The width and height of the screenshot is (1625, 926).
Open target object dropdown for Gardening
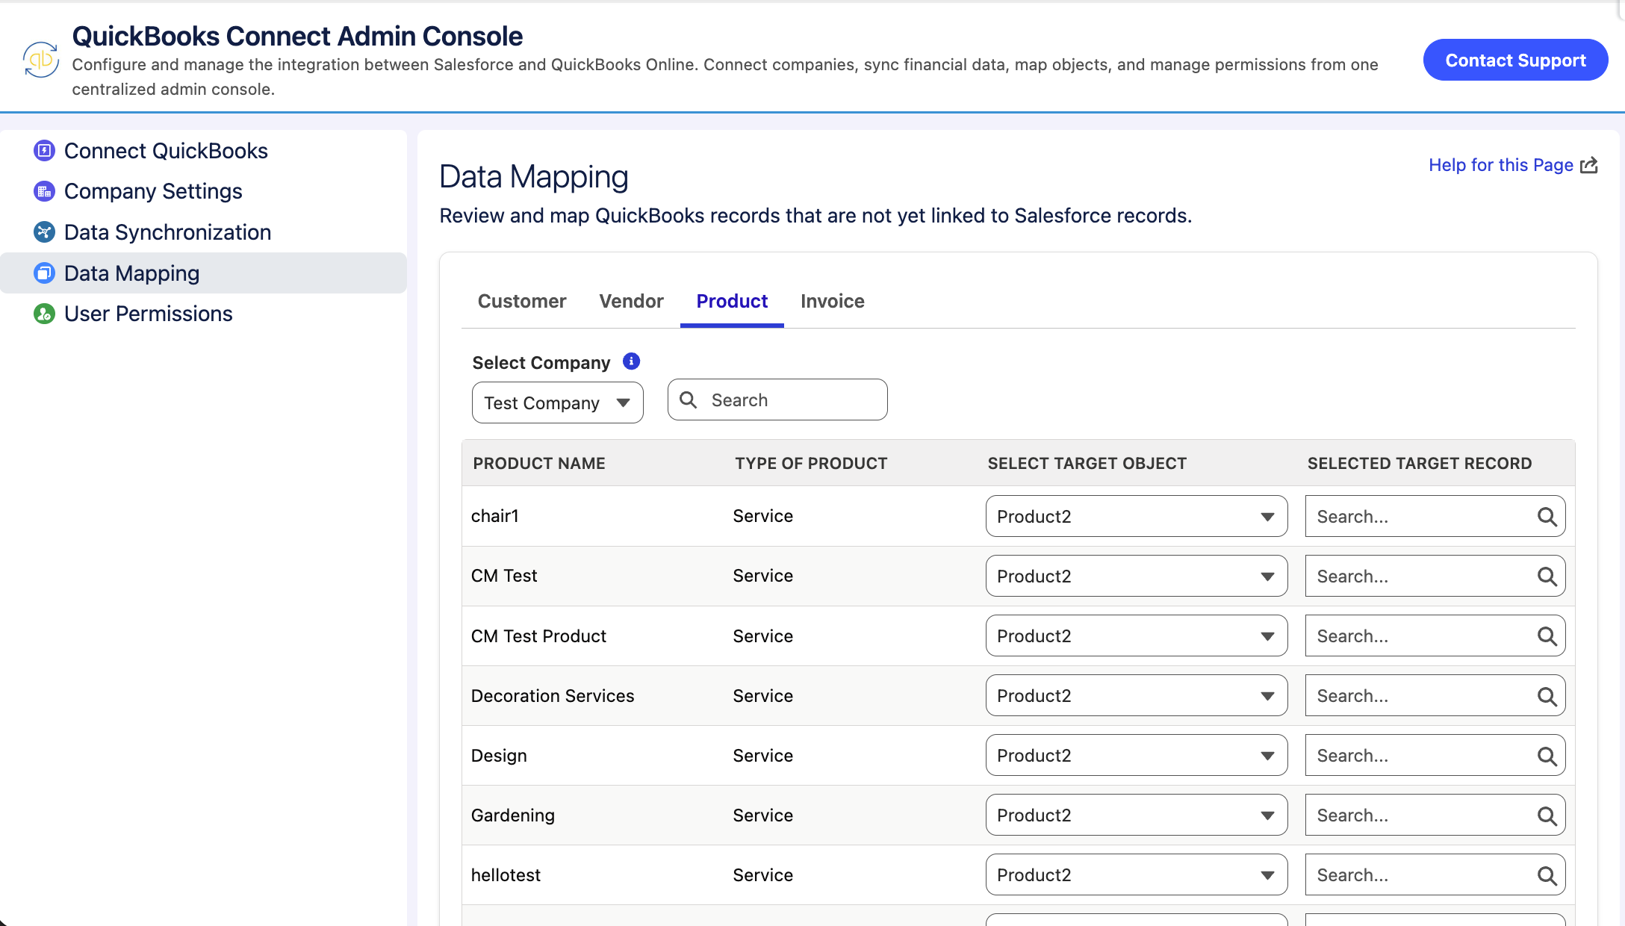pyautogui.click(x=1137, y=815)
